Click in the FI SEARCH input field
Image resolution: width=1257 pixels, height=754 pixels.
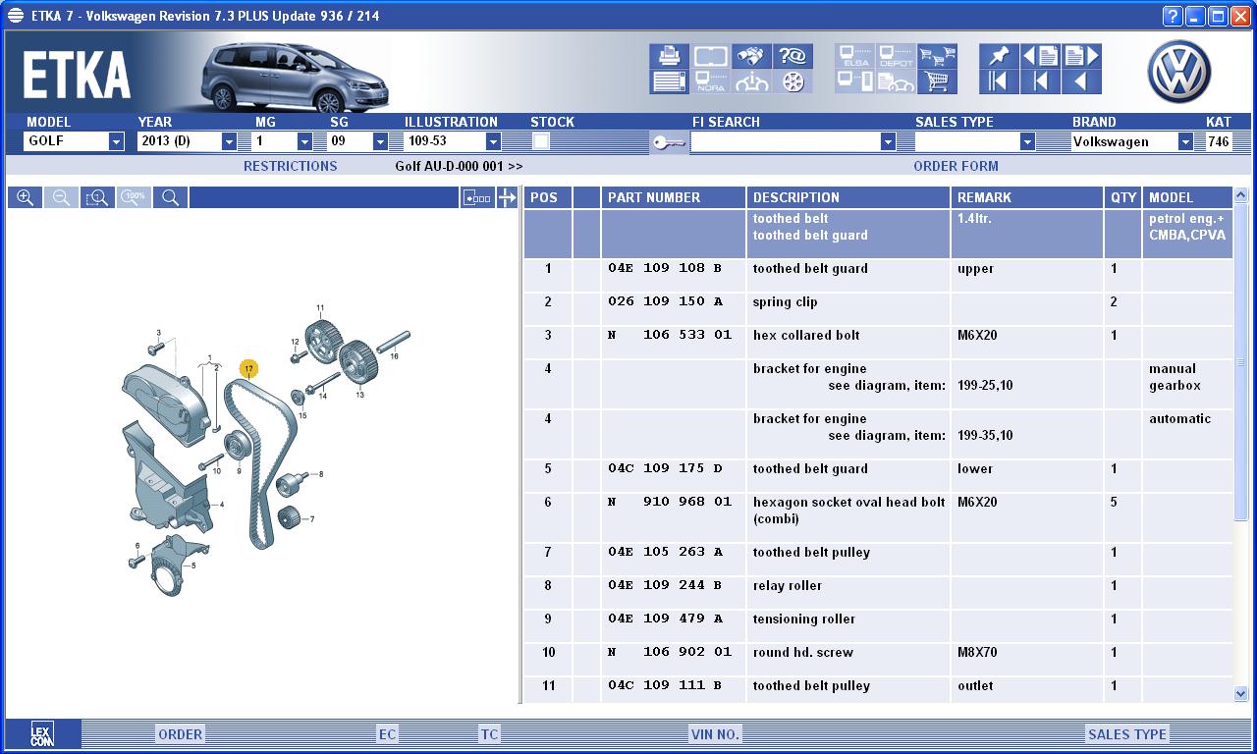click(x=786, y=141)
